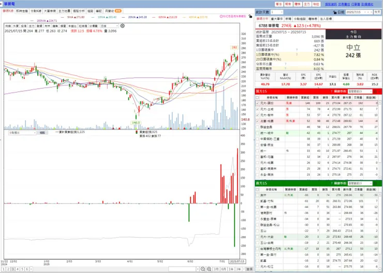Click icon button at right of buyer header
The image size is (383, 273).
coord(376,91)
